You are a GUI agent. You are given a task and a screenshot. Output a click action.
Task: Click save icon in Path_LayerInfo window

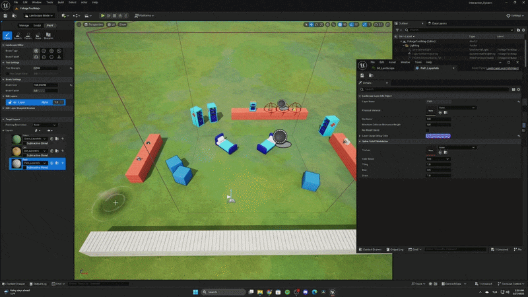[x=362, y=75]
